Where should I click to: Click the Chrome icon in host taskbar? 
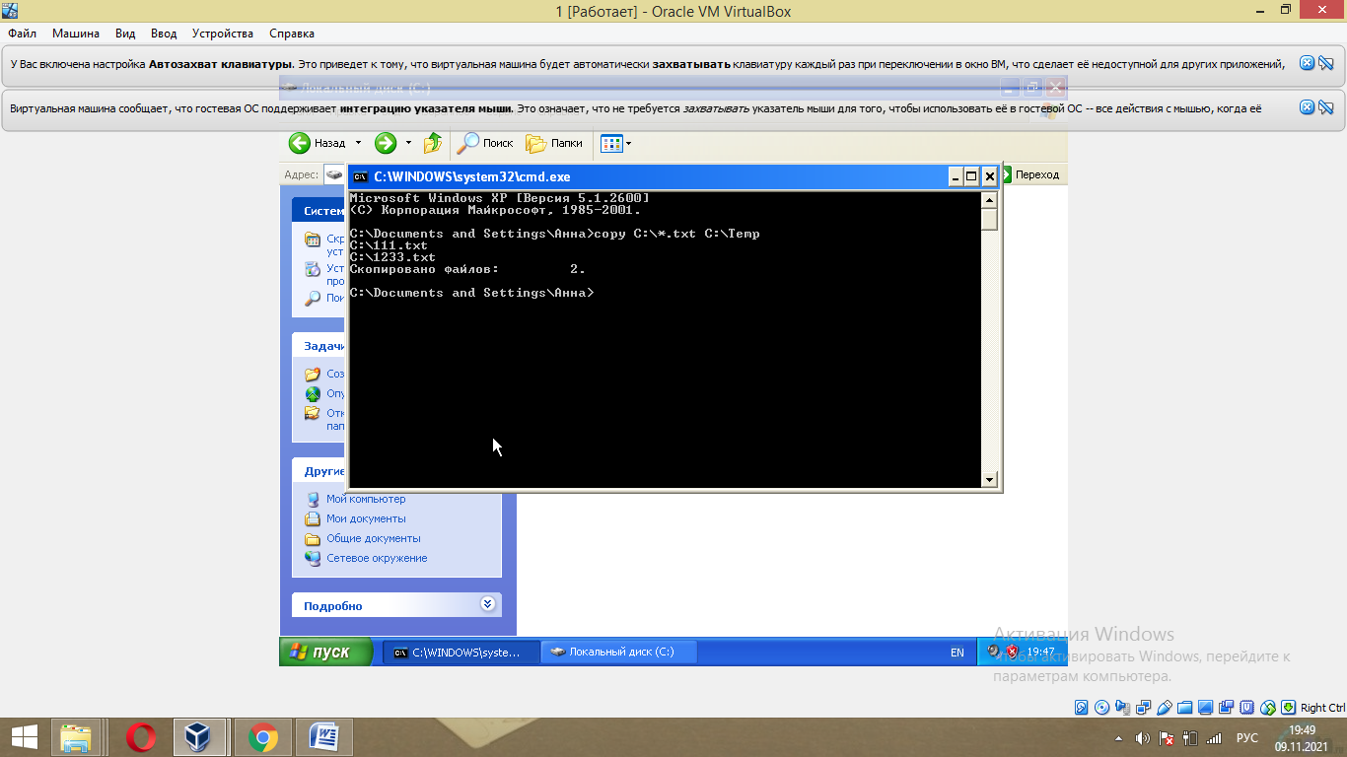[x=262, y=737]
